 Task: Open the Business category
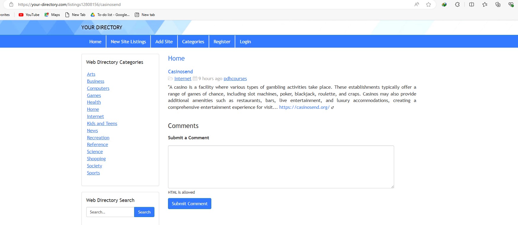click(x=96, y=81)
